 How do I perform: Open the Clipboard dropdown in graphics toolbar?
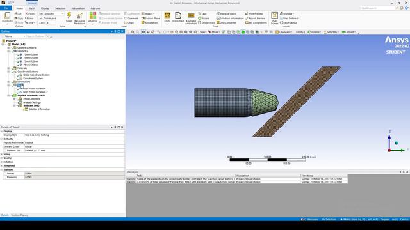(x=284, y=32)
